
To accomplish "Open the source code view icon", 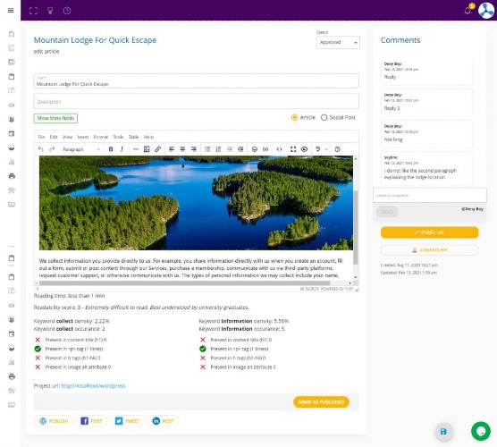I will [x=279, y=149].
